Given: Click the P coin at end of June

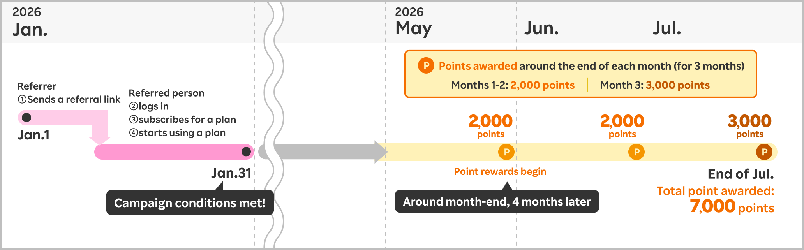Looking at the screenshot, I should [636, 152].
